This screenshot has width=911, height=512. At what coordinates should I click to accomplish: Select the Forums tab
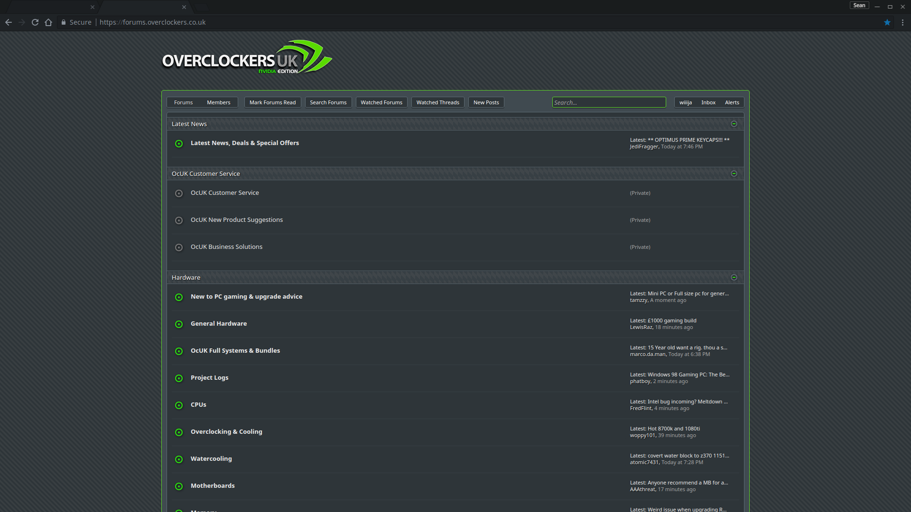click(183, 102)
